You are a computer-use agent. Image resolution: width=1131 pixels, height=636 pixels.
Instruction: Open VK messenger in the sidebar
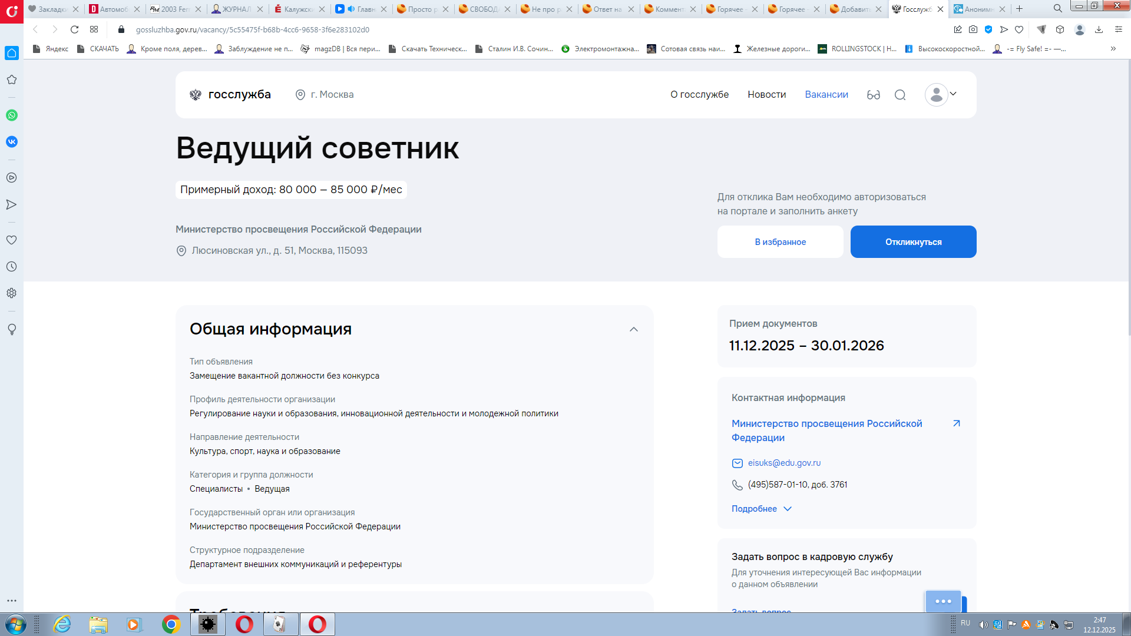tap(12, 142)
